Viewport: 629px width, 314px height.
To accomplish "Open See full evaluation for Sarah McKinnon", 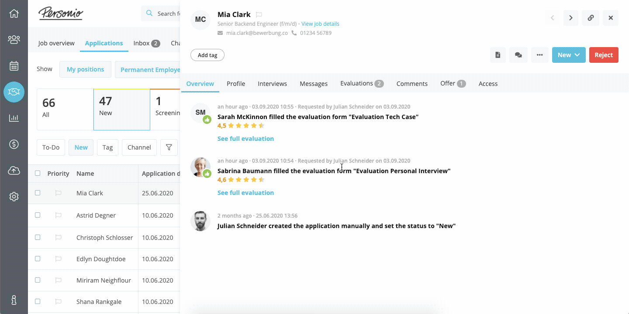I will (245, 139).
